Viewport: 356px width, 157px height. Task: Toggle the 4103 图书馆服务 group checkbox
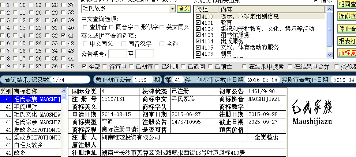pos(198,35)
